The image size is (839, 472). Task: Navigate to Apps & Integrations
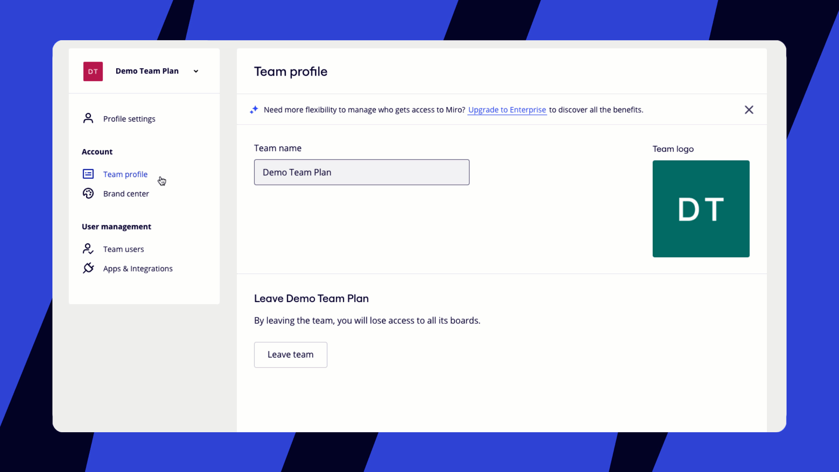(x=138, y=269)
